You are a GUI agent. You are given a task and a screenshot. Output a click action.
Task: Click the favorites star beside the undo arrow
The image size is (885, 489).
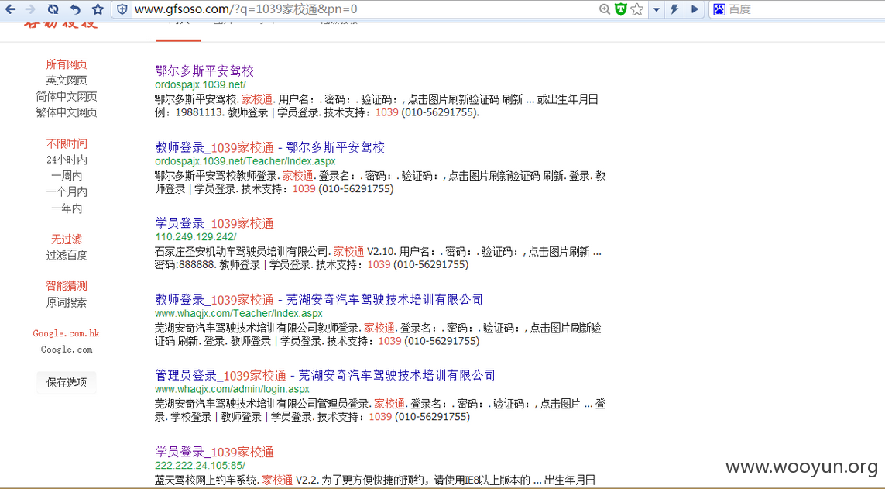98,9
